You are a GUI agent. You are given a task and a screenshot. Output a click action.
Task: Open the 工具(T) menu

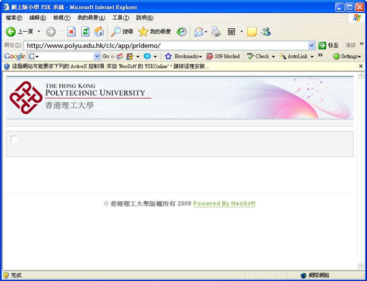click(x=120, y=18)
